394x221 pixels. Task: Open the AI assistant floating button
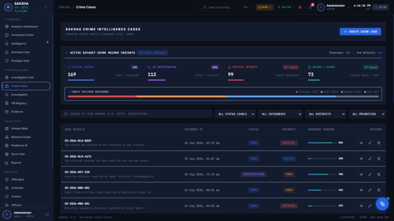tap(382, 204)
